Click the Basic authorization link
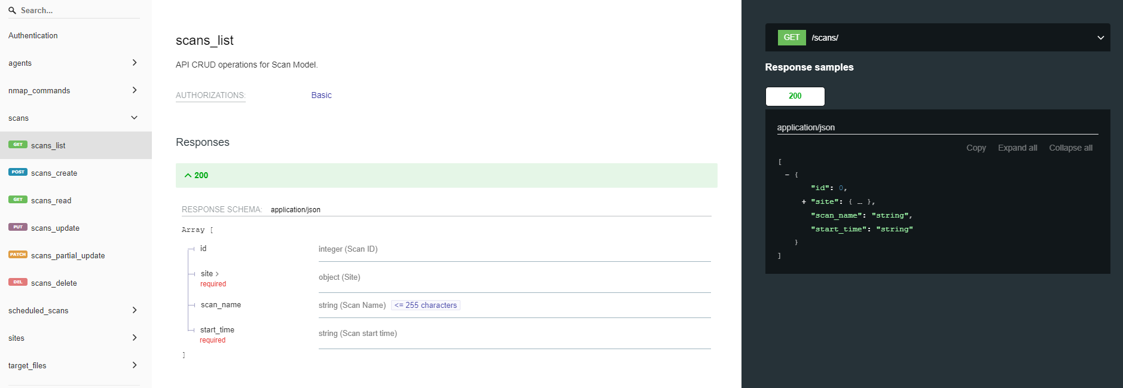This screenshot has width=1123, height=388. click(x=321, y=95)
